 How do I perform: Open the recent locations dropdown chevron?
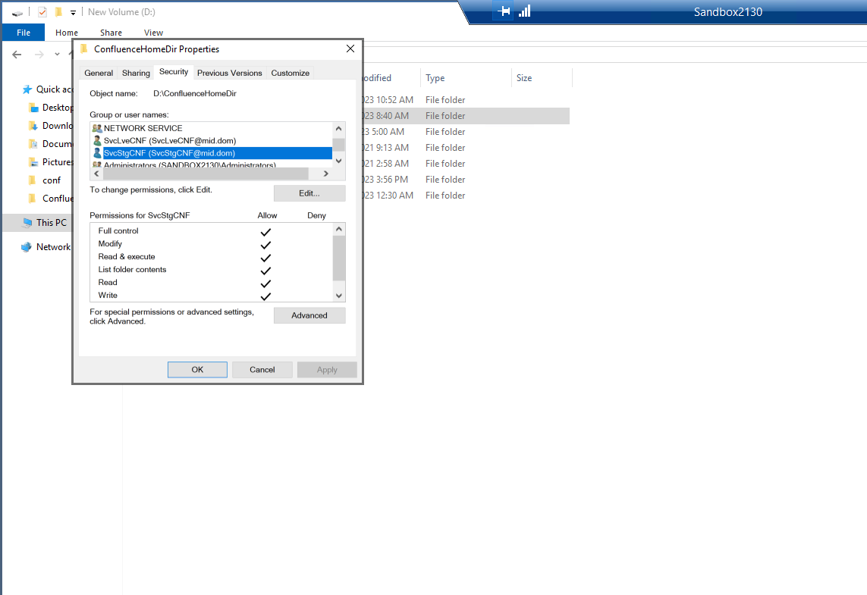57,54
